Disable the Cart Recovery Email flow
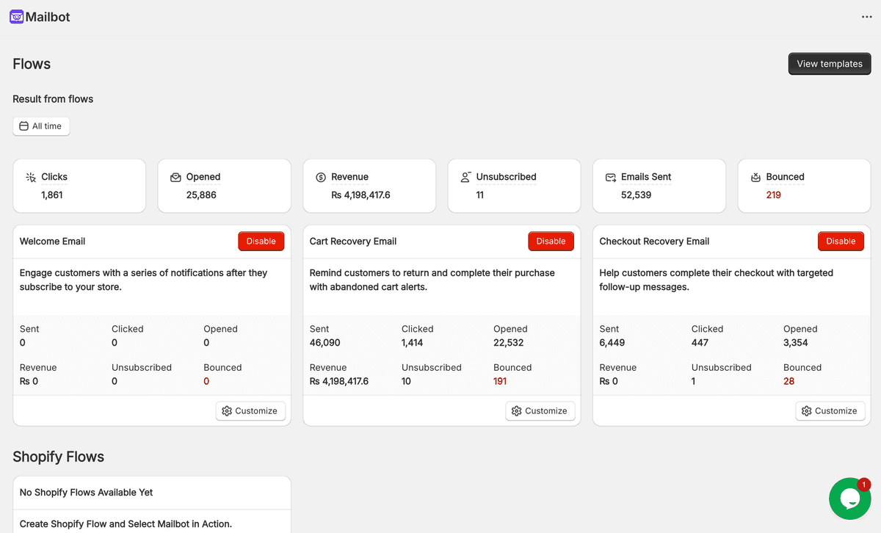The image size is (881, 533). [x=551, y=241]
